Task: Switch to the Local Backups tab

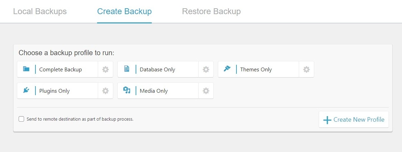Action: click(40, 12)
